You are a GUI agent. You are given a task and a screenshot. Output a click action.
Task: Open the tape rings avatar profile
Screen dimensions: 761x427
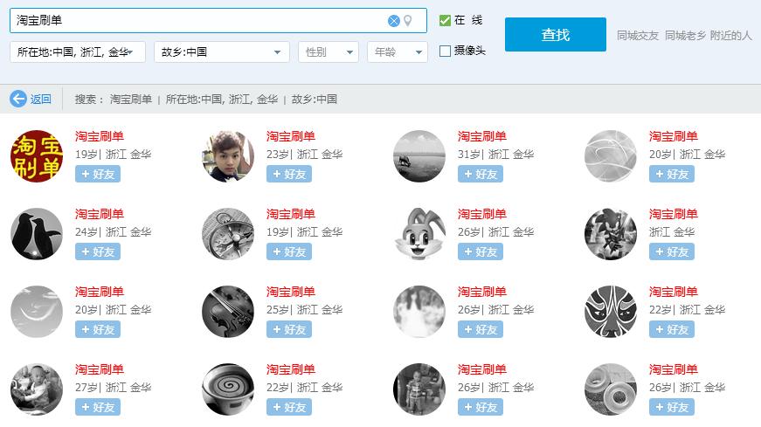pyautogui.click(x=611, y=389)
